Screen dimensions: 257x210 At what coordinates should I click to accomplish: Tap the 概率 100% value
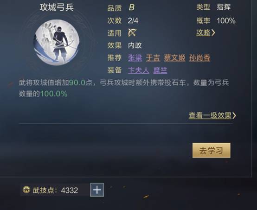tap(226, 21)
